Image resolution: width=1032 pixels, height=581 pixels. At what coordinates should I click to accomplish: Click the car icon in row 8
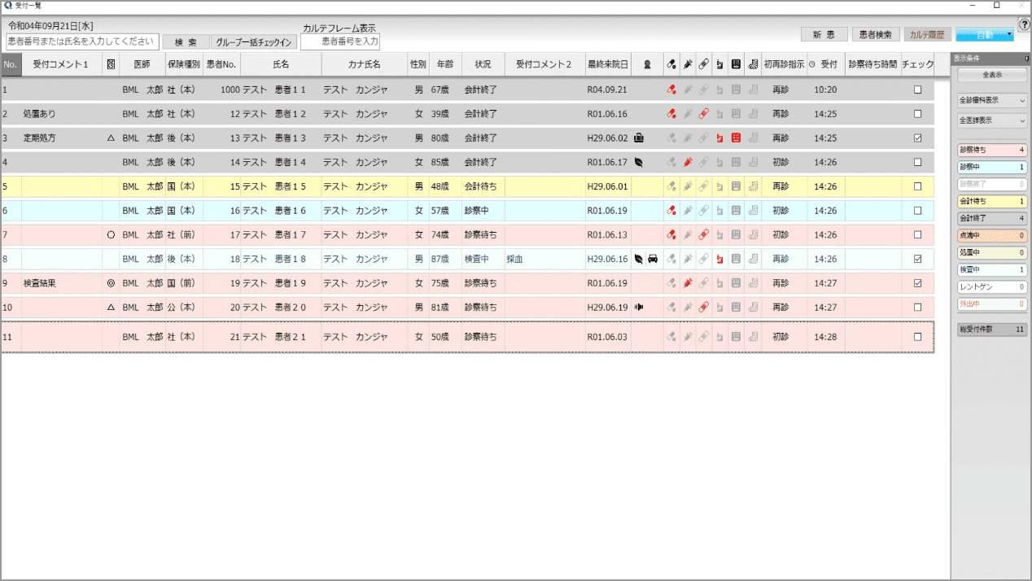pyautogui.click(x=653, y=260)
